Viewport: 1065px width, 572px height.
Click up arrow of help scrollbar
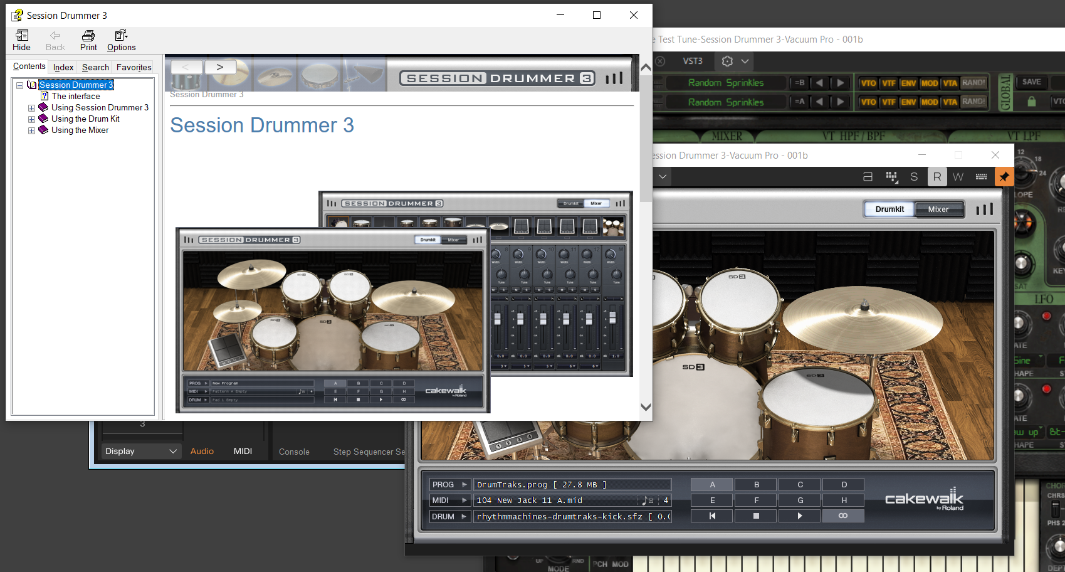[646, 66]
